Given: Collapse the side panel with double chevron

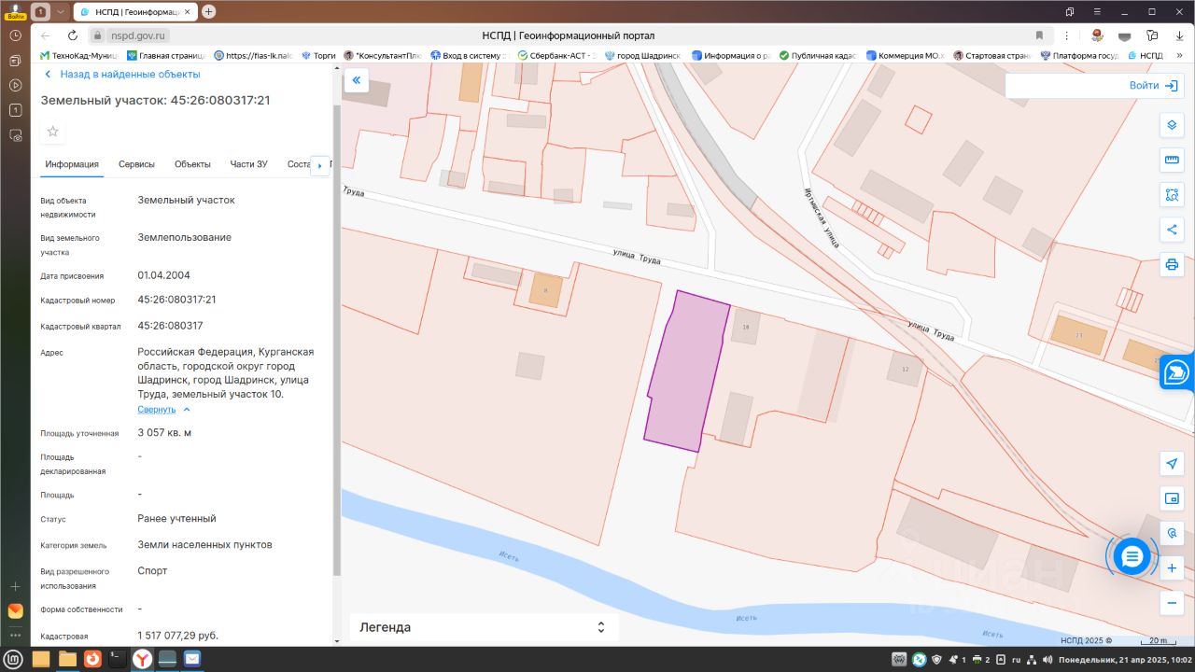Looking at the screenshot, I should 356,80.
